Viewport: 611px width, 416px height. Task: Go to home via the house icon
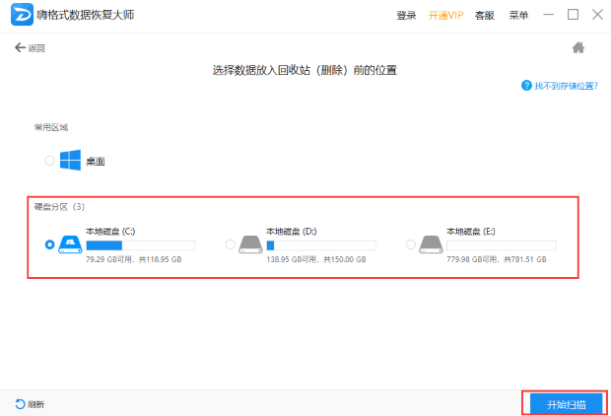578,47
